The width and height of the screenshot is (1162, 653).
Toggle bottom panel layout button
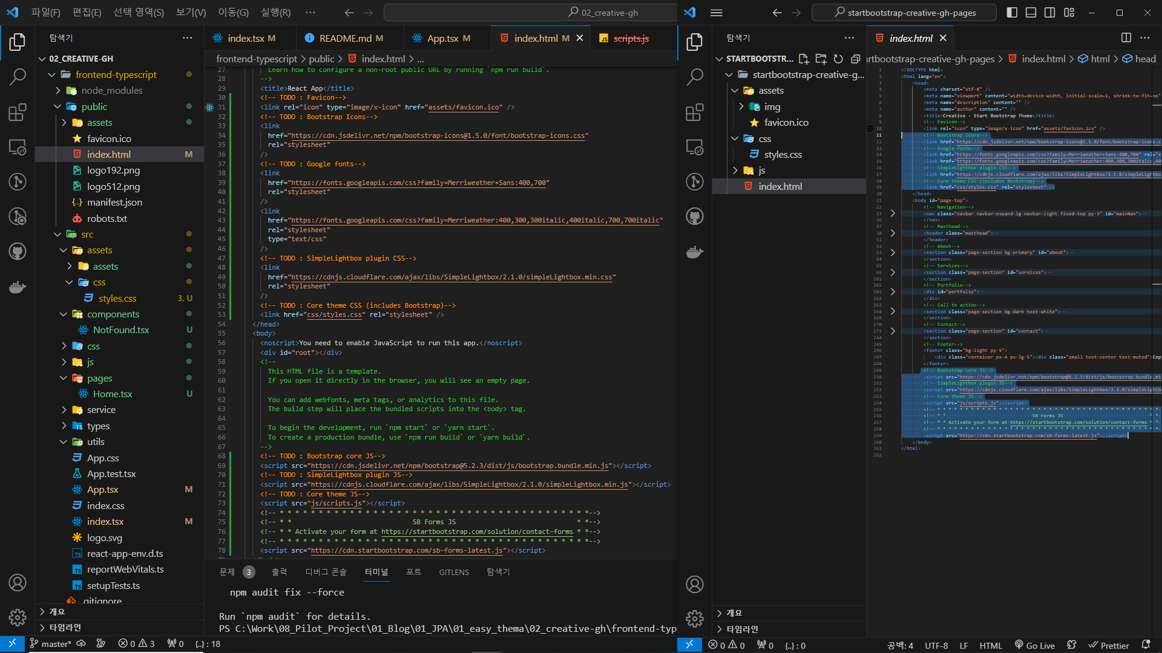pyautogui.click(x=1031, y=12)
